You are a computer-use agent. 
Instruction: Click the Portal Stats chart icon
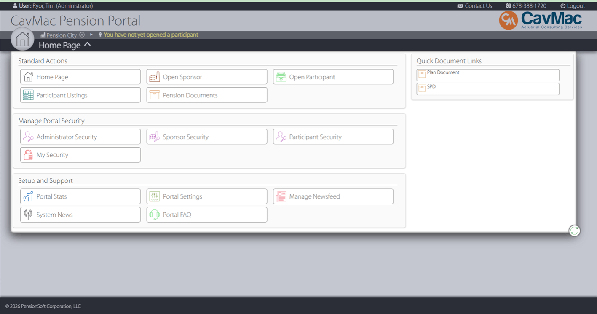28,196
